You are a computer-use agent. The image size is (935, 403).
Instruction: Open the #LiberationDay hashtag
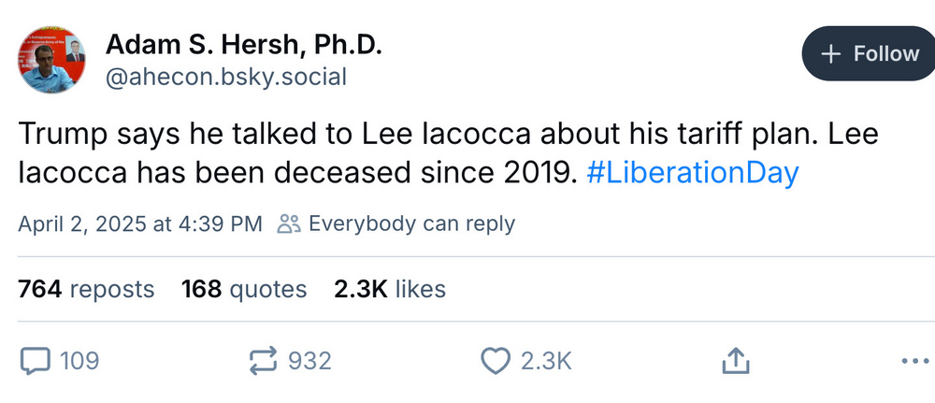coord(693,174)
